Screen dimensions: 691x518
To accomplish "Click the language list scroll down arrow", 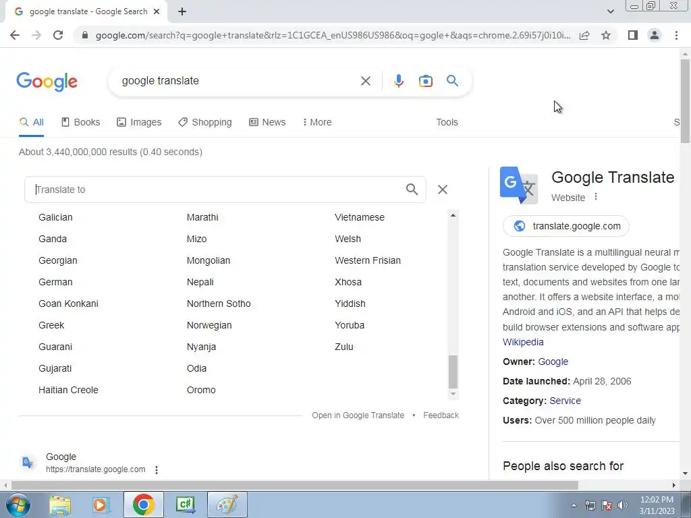I will click(x=453, y=394).
